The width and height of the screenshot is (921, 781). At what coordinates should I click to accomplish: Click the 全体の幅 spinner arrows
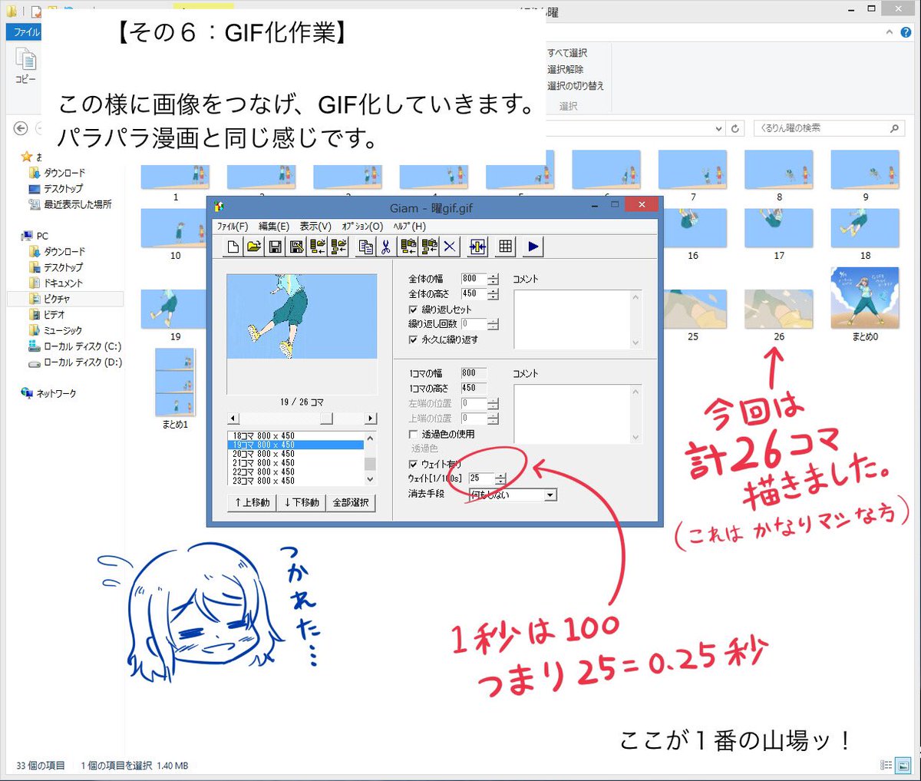[x=493, y=280]
